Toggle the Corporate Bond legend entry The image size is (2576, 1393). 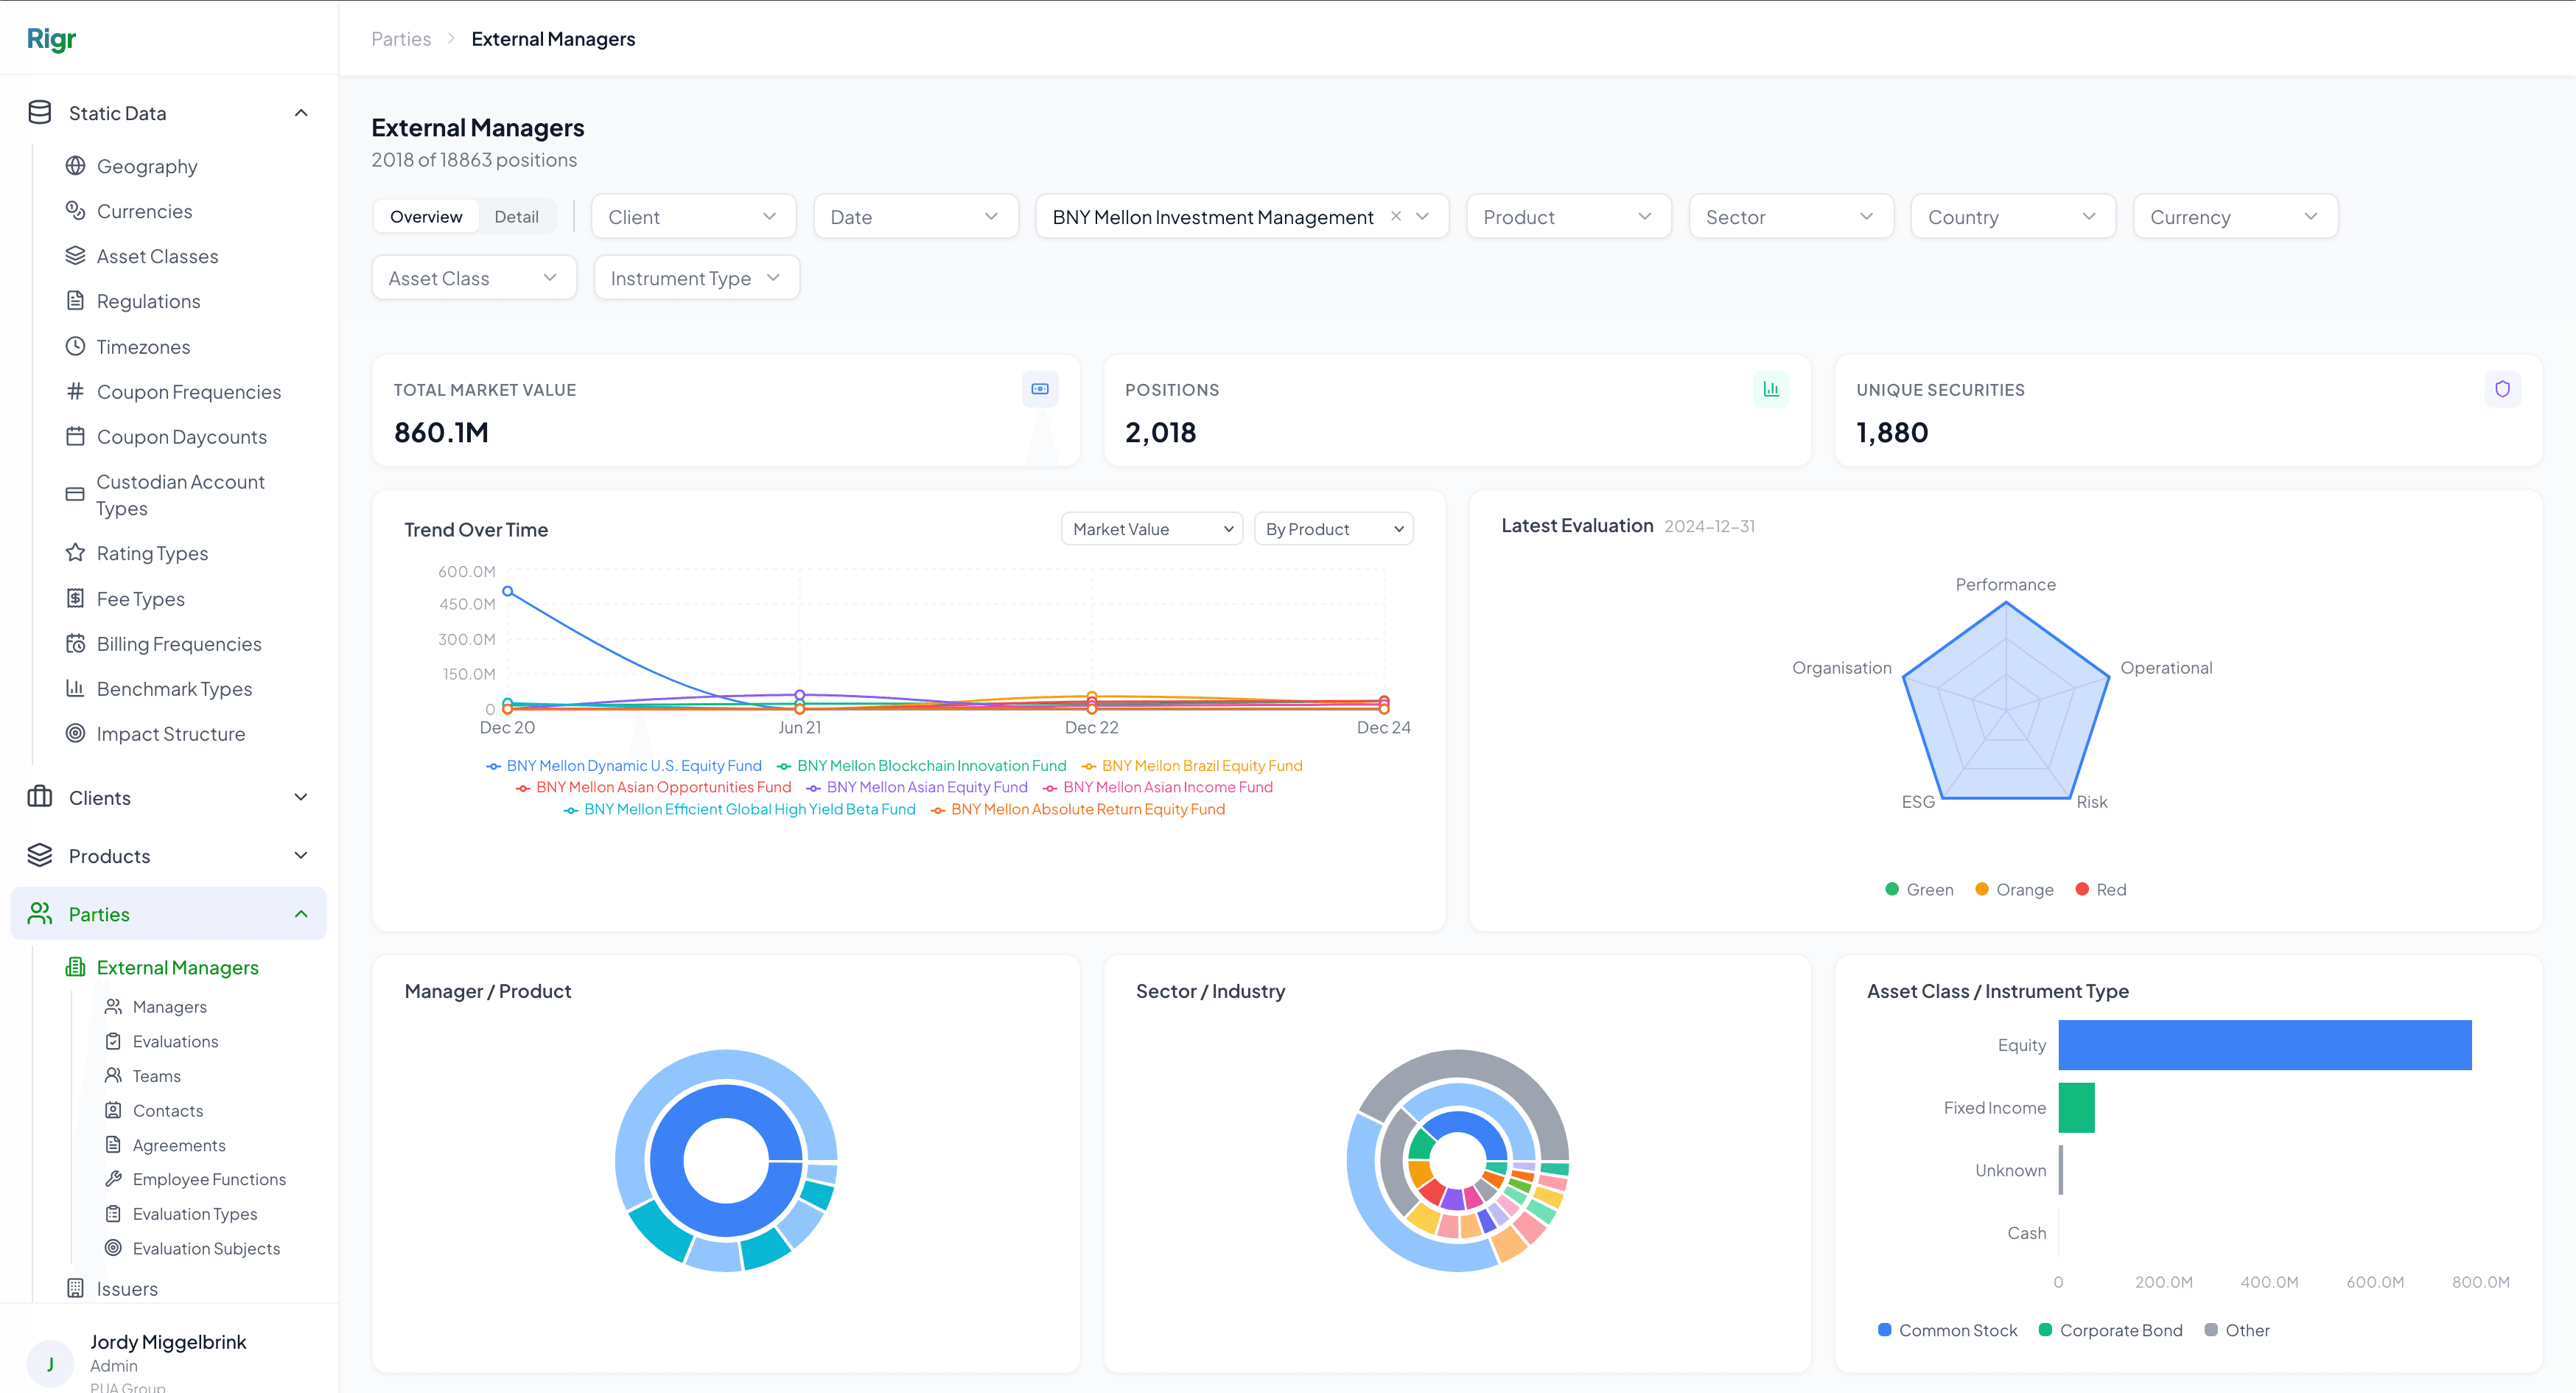(2111, 1331)
